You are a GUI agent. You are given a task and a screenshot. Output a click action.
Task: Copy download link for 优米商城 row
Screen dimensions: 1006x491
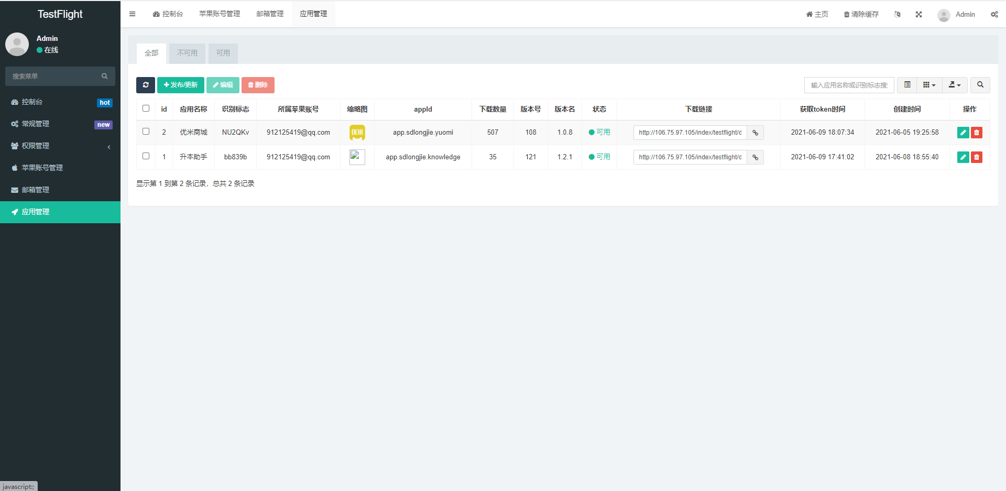pyautogui.click(x=755, y=133)
